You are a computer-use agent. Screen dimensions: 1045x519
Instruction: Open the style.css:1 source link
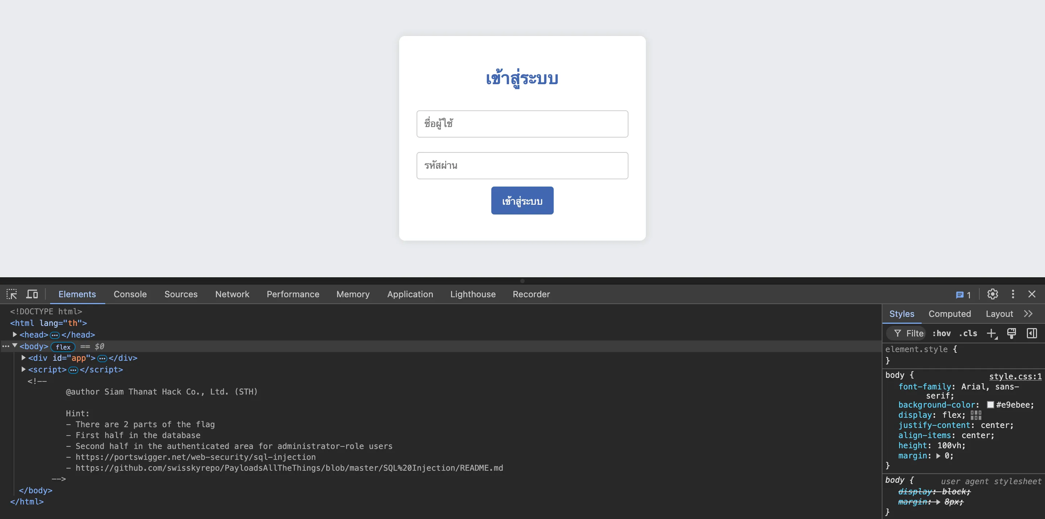1015,377
